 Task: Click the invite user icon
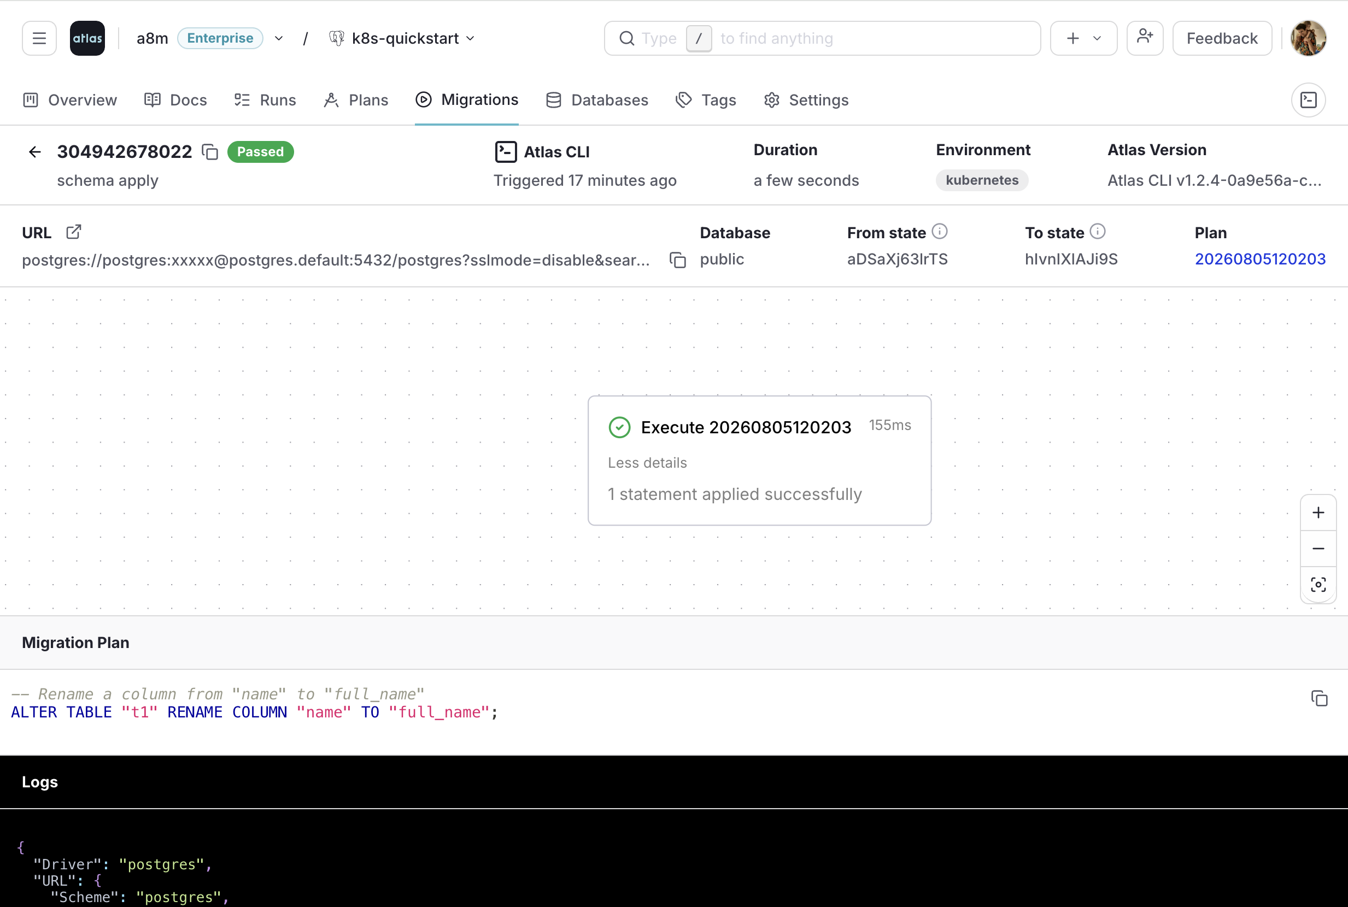(1144, 38)
